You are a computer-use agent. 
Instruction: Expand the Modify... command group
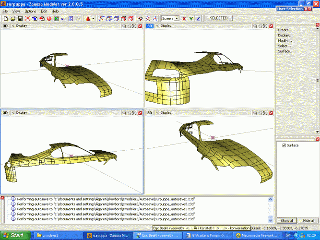tap(285, 40)
